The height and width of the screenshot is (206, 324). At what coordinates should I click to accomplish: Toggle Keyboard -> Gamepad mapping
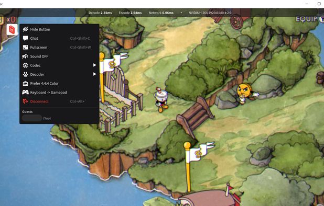tap(59, 93)
